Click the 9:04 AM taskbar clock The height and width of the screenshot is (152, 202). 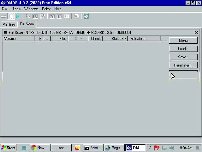(186, 148)
